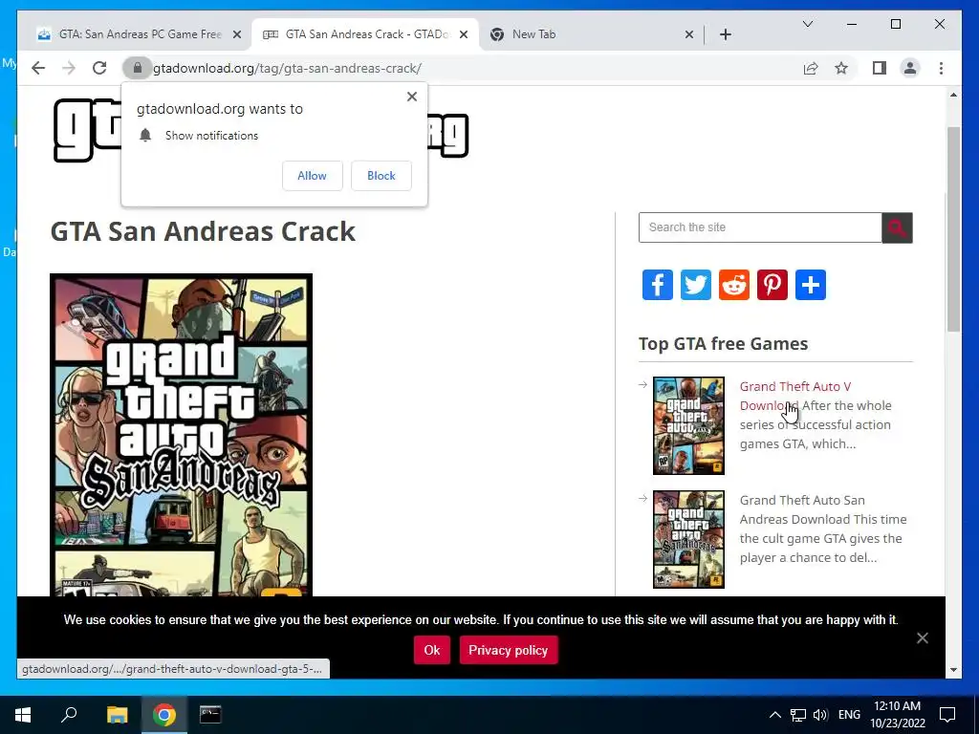Click the large San Andreas cover image
The height and width of the screenshot is (734, 979).
coord(181,435)
